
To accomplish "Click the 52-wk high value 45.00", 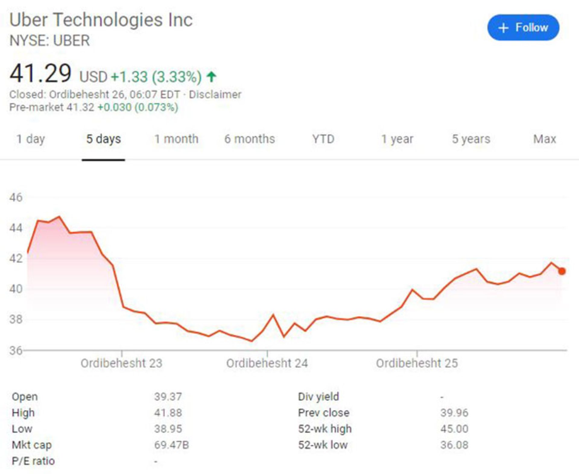I will click(x=454, y=429).
